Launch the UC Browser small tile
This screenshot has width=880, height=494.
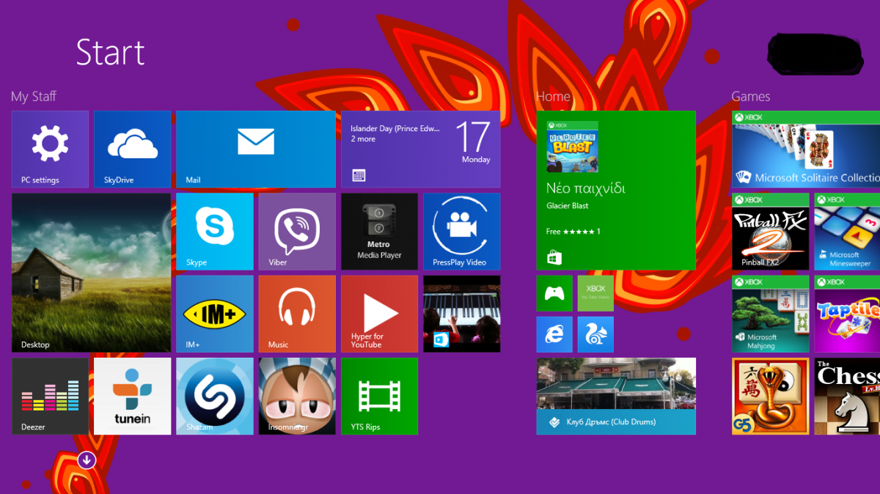595,335
